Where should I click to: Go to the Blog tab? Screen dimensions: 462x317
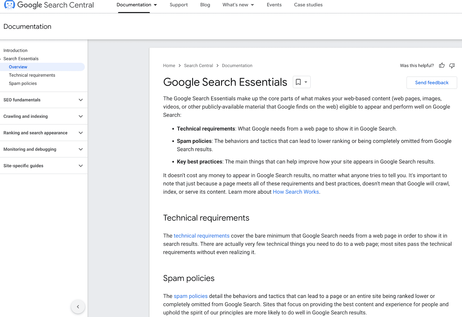tap(205, 5)
